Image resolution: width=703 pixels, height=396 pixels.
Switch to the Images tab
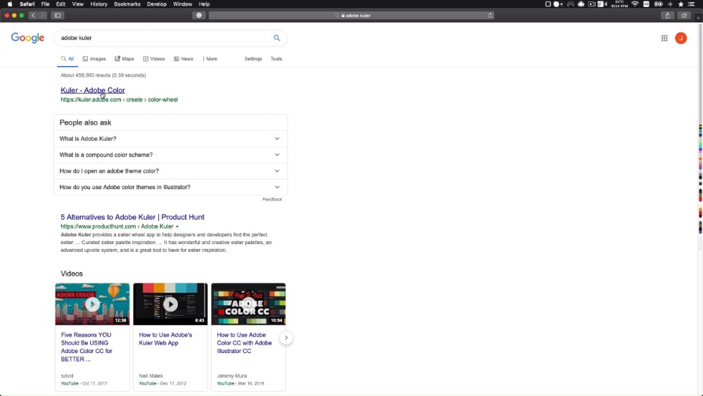pyautogui.click(x=94, y=59)
